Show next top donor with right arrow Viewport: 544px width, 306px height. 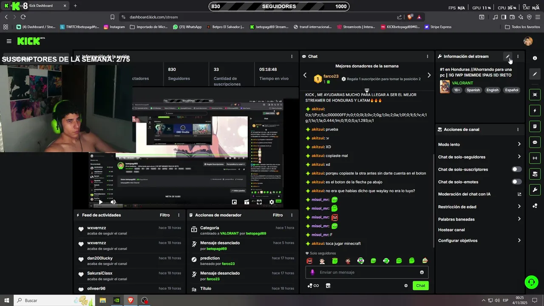point(429,75)
